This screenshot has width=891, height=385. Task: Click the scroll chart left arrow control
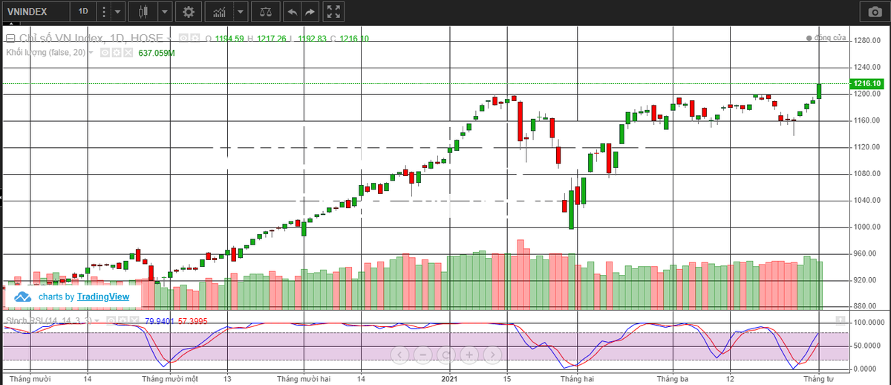[x=399, y=355]
